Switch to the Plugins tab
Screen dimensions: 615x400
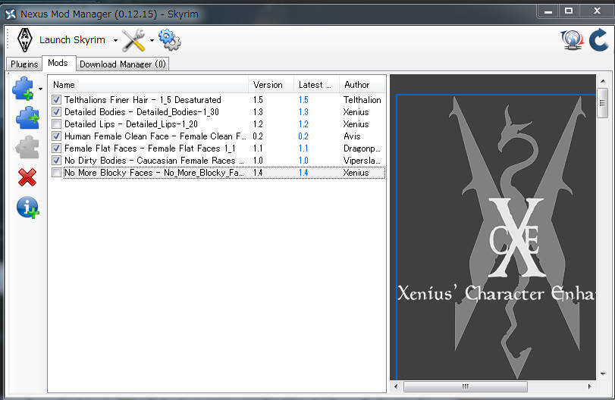coord(24,64)
